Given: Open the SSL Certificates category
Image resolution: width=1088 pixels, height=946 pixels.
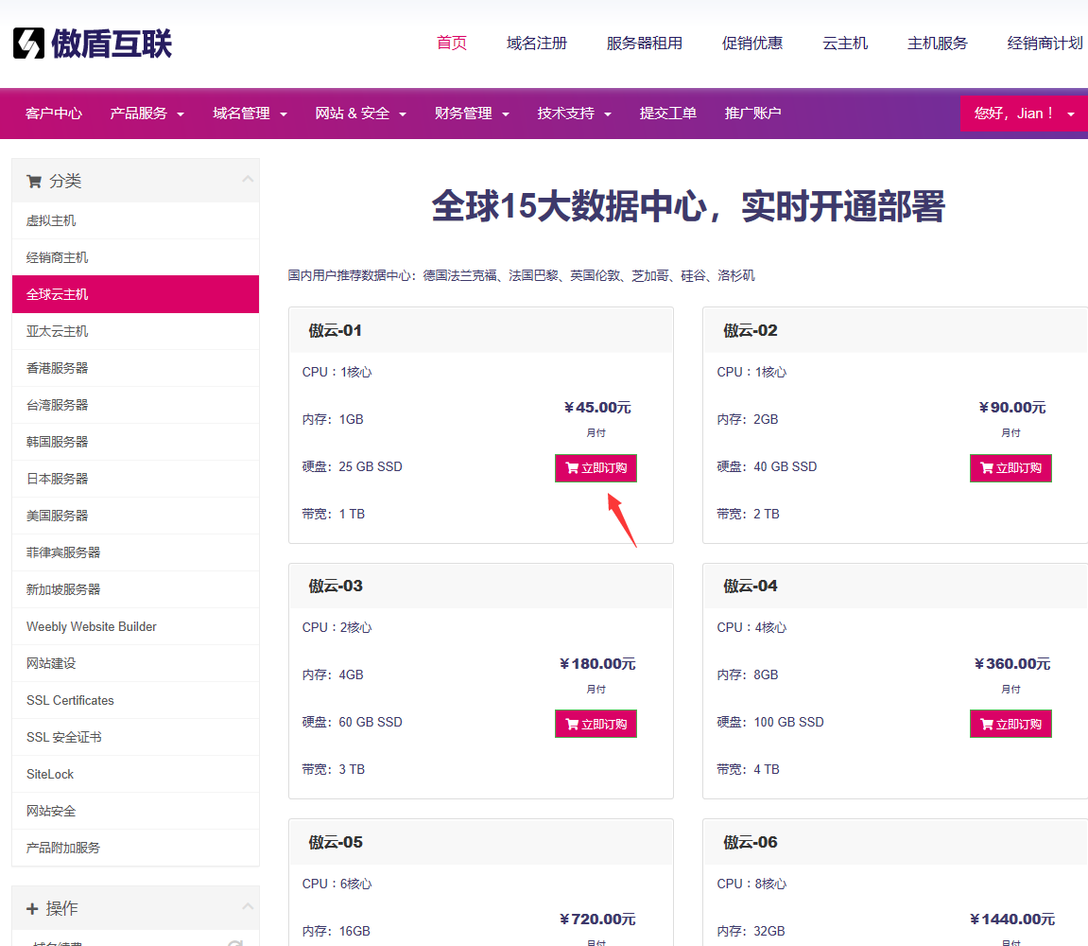Looking at the screenshot, I should coord(70,700).
